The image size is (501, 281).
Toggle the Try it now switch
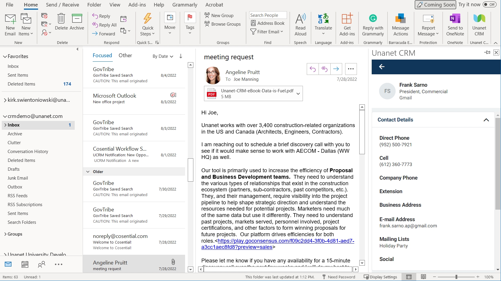pos(489,4)
